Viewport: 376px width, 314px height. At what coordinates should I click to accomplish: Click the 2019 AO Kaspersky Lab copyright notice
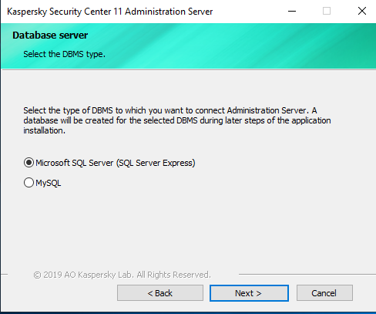coord(122,275)
